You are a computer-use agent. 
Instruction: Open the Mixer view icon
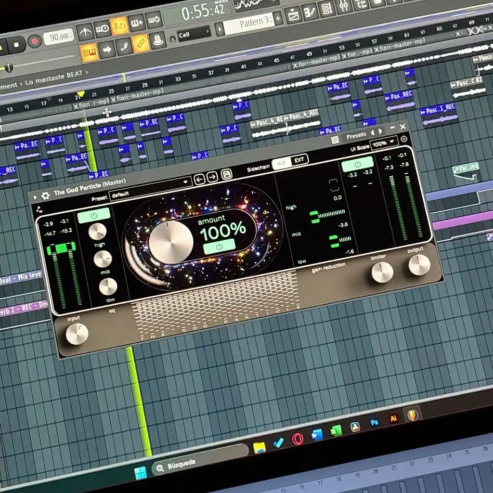[344, 6]
